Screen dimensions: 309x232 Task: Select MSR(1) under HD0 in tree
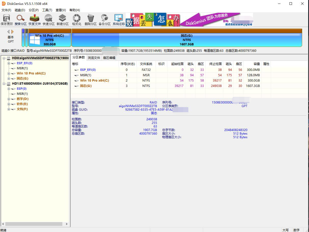(x=22, y=68)
